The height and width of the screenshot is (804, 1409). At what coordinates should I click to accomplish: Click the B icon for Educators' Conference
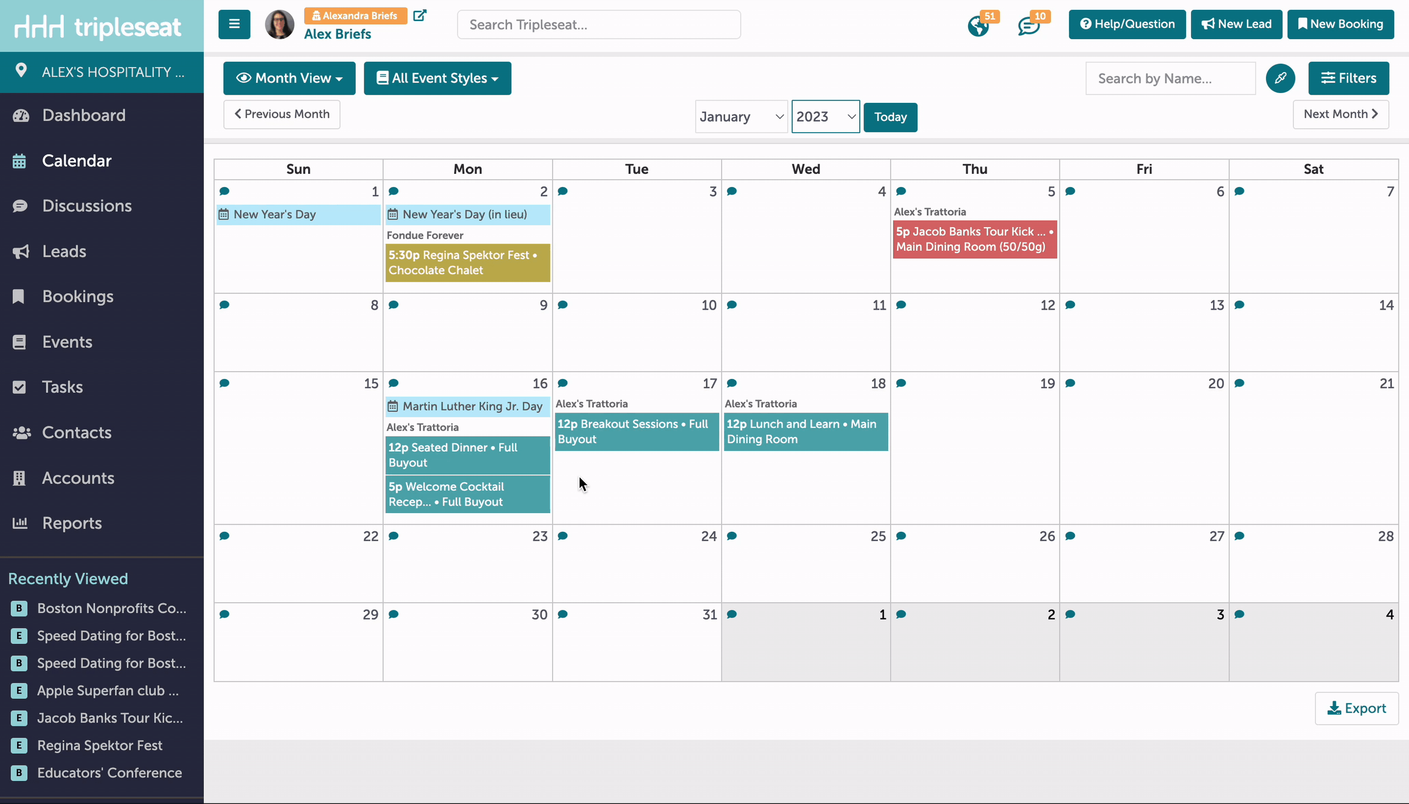point(19,773)
